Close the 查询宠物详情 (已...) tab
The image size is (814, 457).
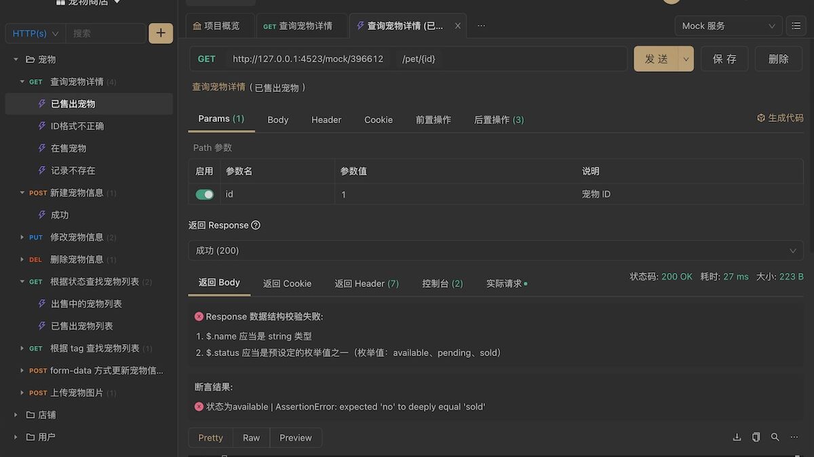pos(458,26)
